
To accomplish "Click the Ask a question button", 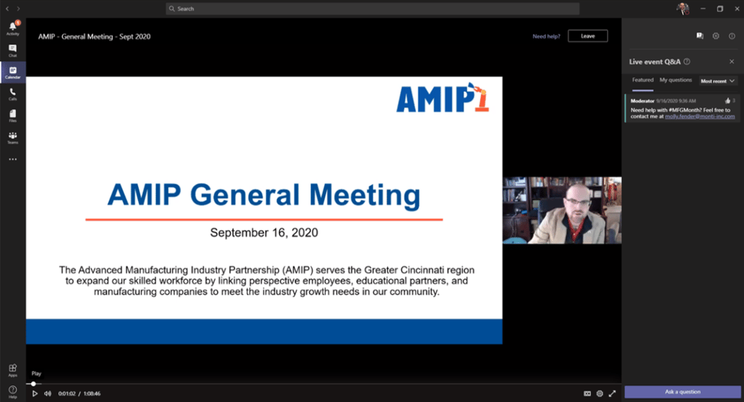I will [x=682, y=392].
